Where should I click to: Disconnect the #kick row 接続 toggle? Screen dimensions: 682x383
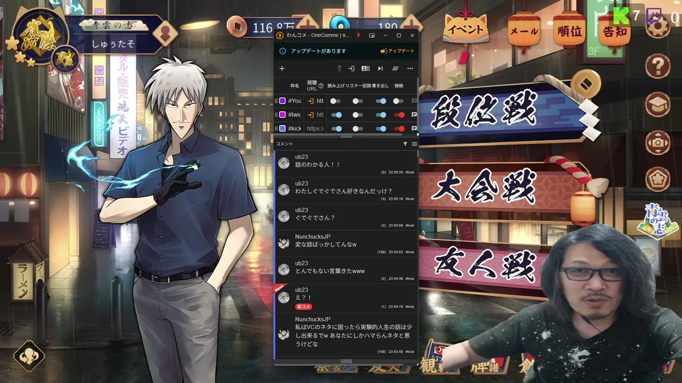pos(399,128)
